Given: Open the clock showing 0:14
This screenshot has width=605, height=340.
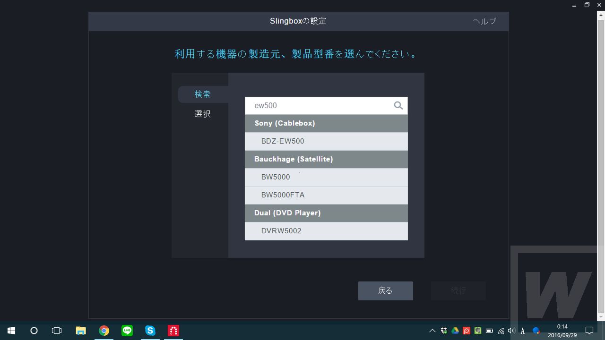Looking at the screenshot, I should pos(562,331).
